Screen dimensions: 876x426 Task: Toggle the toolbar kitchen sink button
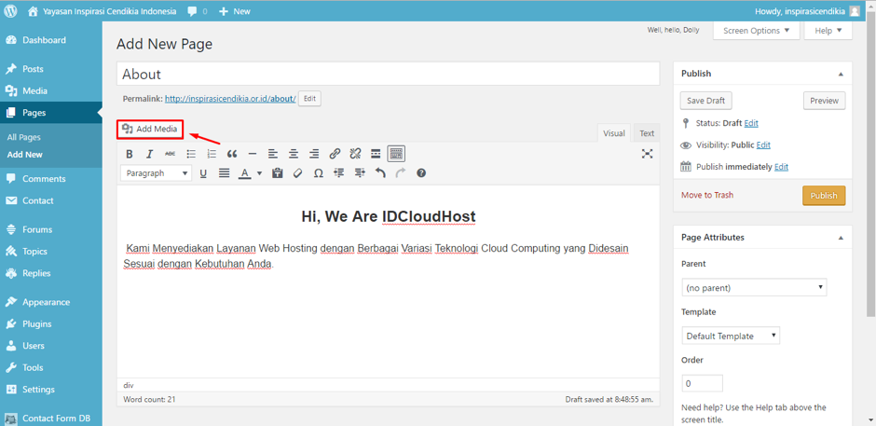coord(396,154)
